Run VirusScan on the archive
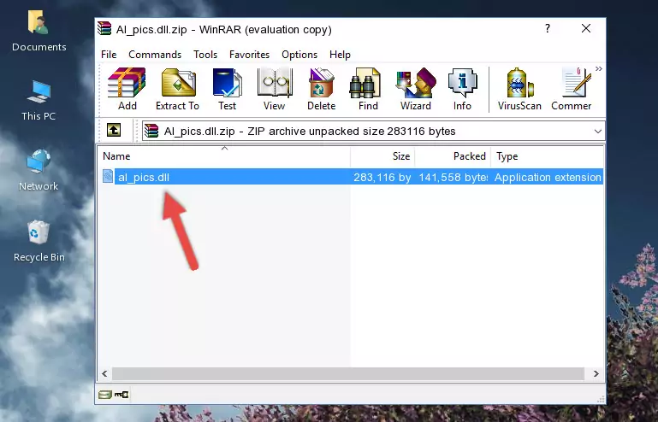Screen dimensions: 658x422 point(519,89)
